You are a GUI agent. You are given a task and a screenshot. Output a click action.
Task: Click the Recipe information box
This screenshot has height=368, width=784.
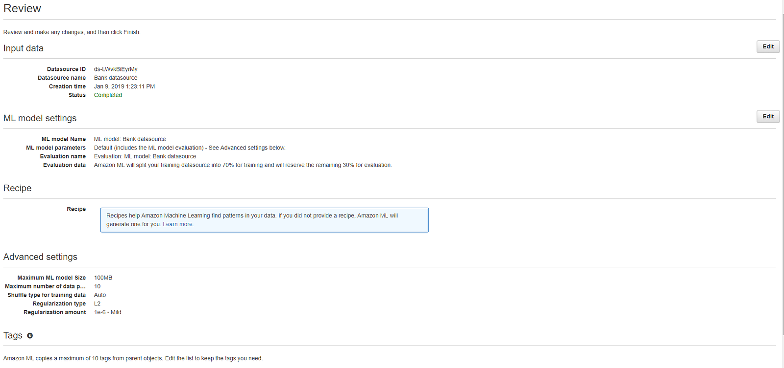264,220
